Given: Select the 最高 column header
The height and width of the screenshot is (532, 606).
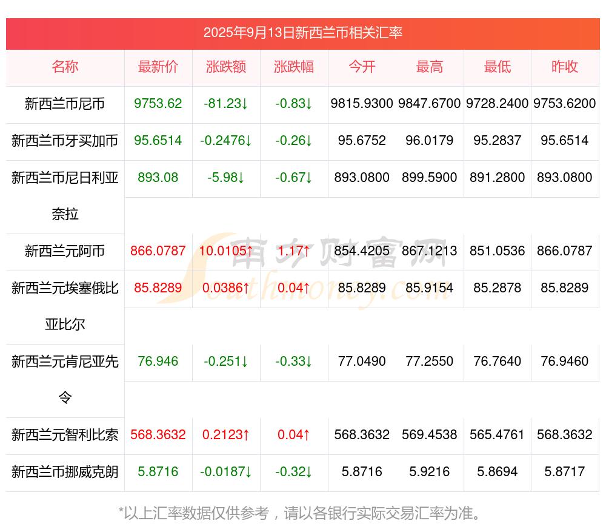Looking at the screenshot, I should click(x=430, y=67).
